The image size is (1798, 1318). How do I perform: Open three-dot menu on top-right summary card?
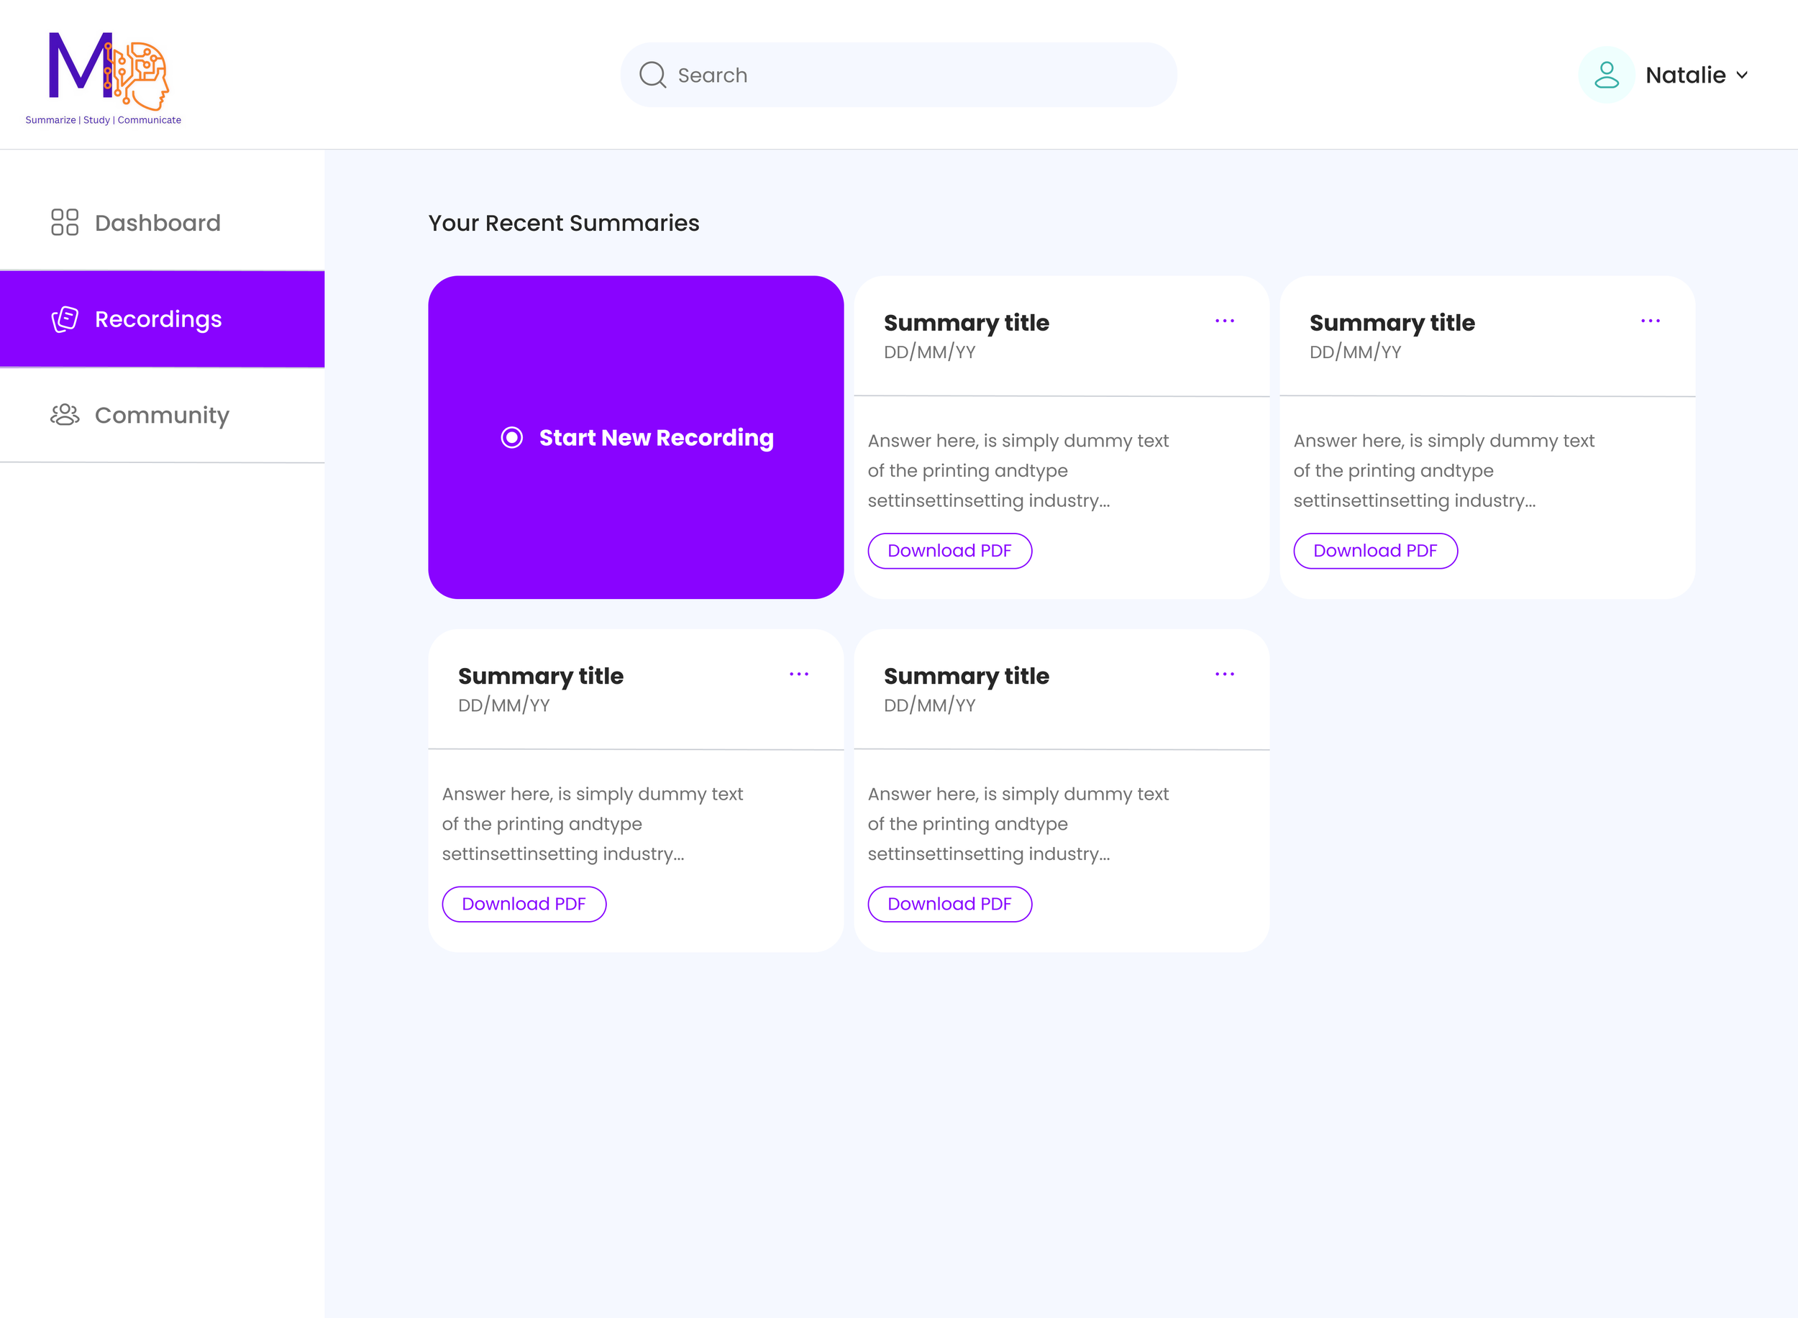(1650, 321)
